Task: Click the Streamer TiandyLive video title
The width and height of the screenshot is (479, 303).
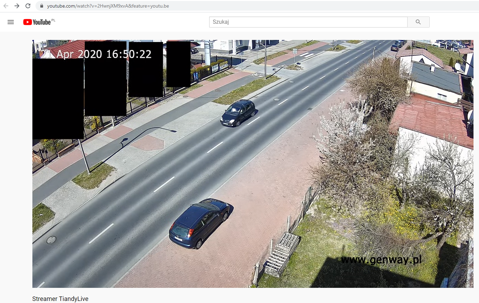Action: [x=60, y=299]
